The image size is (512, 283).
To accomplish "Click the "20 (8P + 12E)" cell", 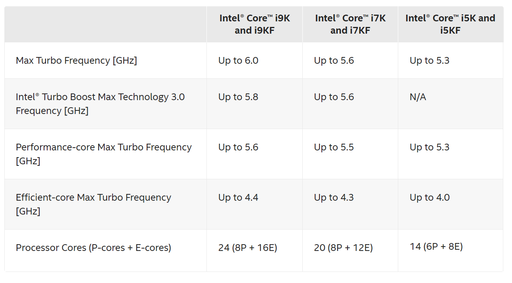I will point(344,248).
